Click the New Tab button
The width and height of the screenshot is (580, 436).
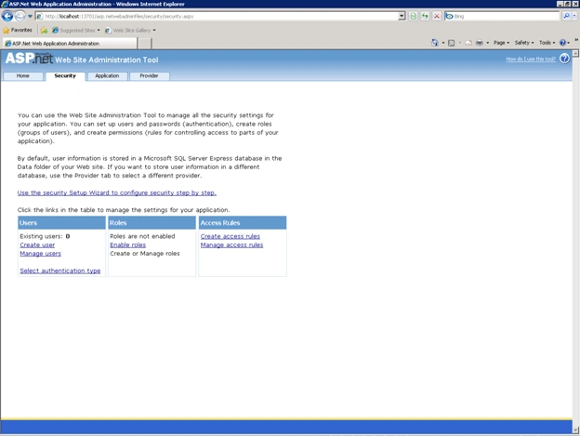pos(145,44)
